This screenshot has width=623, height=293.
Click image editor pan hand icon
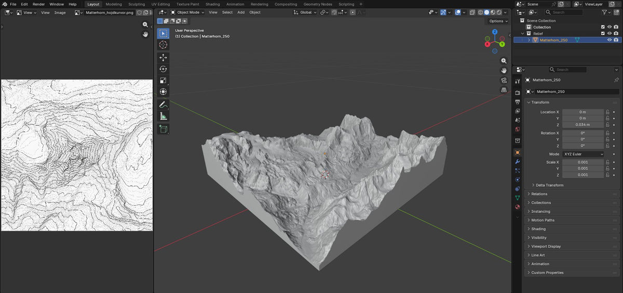point(145,34)
